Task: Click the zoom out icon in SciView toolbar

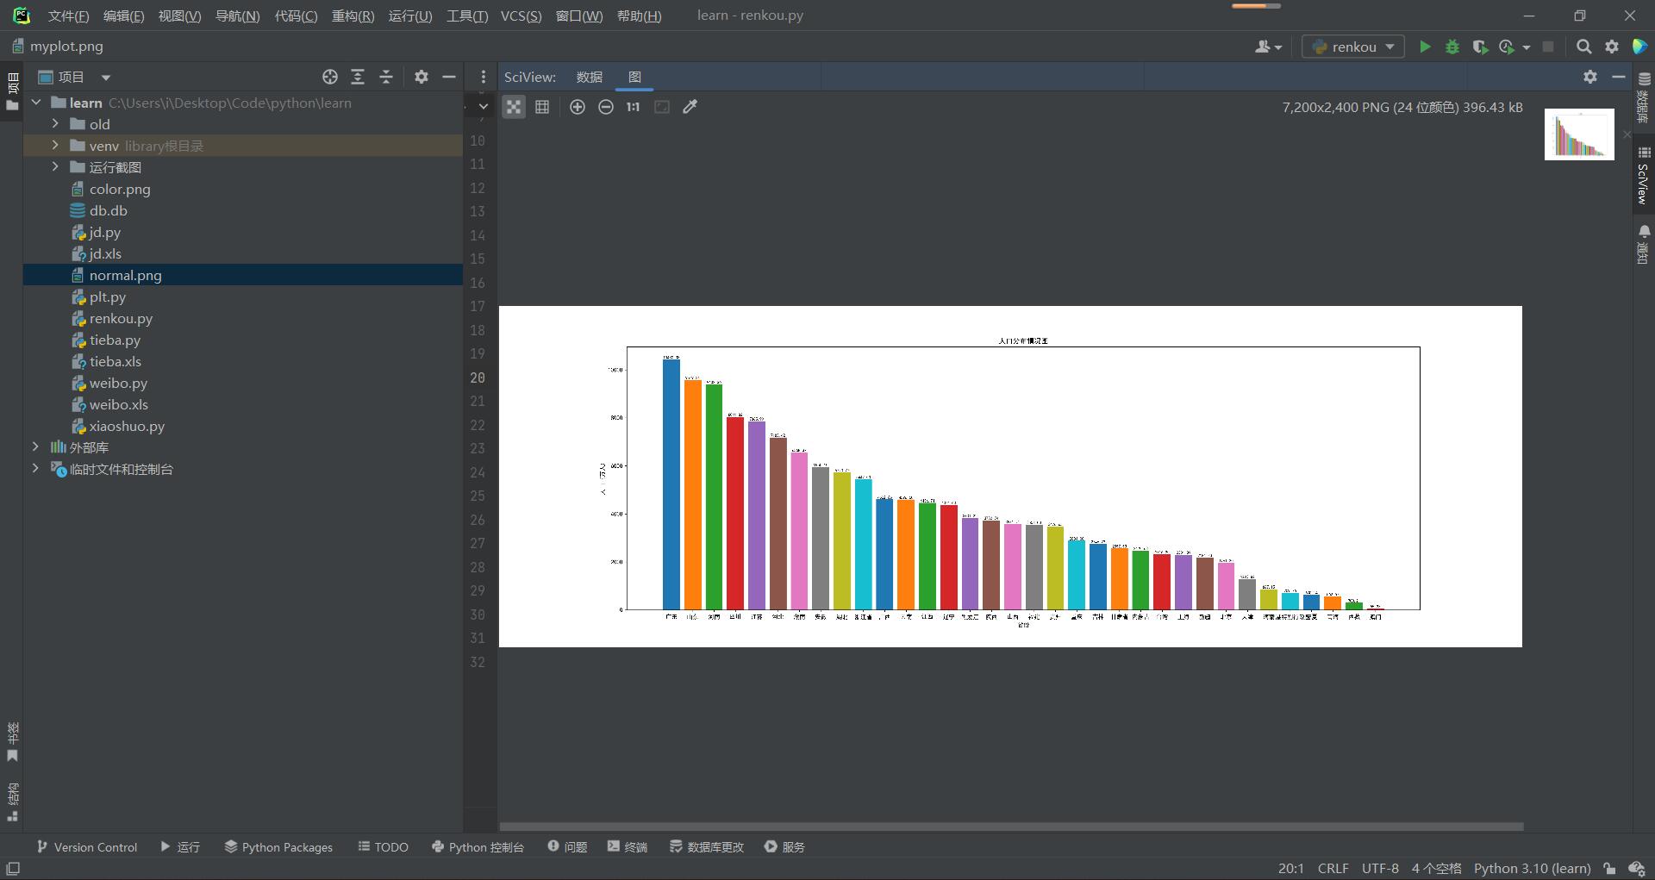Action: 606,107
